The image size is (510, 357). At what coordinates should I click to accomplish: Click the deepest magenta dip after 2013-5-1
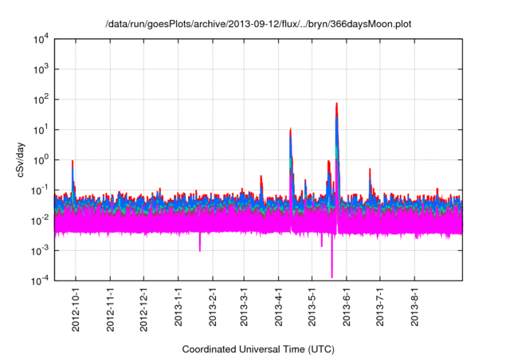[x=331, y=276]
